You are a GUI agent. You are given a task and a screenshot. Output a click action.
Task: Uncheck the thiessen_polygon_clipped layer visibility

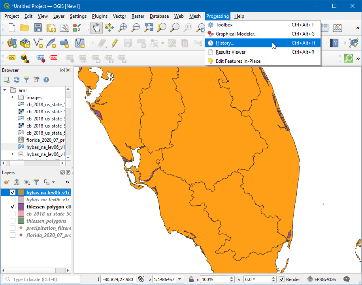(x=13, y=206)
